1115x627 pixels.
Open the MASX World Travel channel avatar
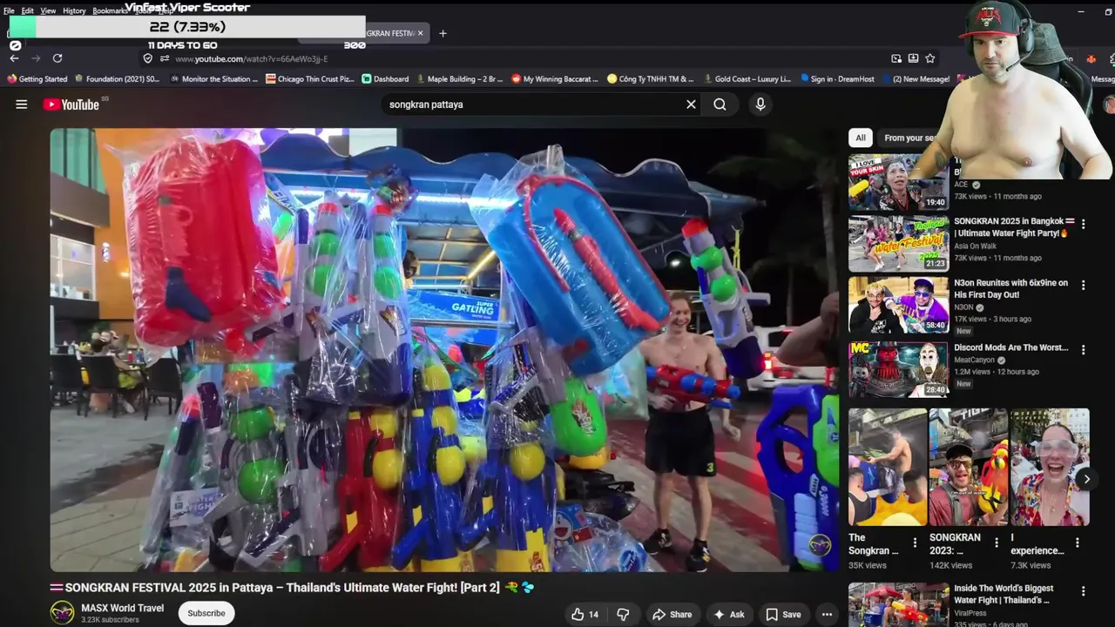[62, 613]
